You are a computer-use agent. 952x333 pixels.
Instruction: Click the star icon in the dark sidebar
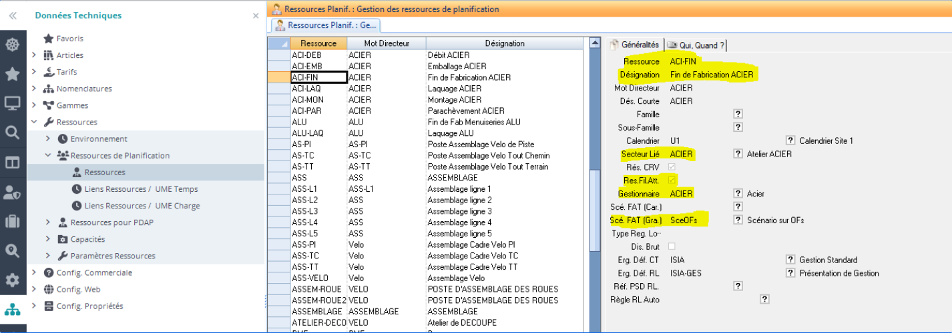point(12,74)
